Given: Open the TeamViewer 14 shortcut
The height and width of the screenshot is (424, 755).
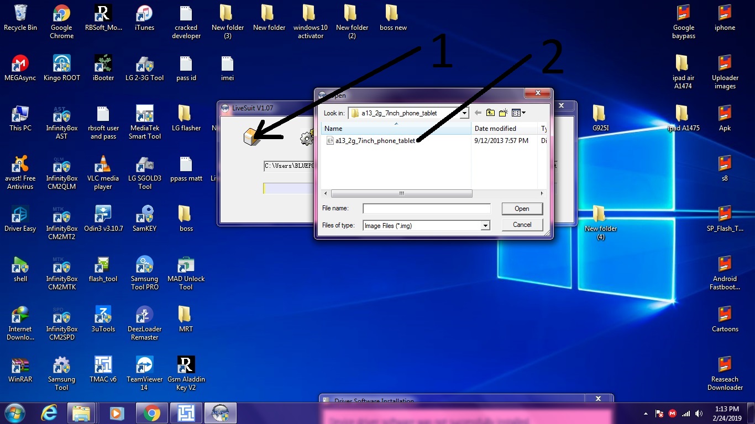Looking at the screenshot, I should (x=144, y=374).
